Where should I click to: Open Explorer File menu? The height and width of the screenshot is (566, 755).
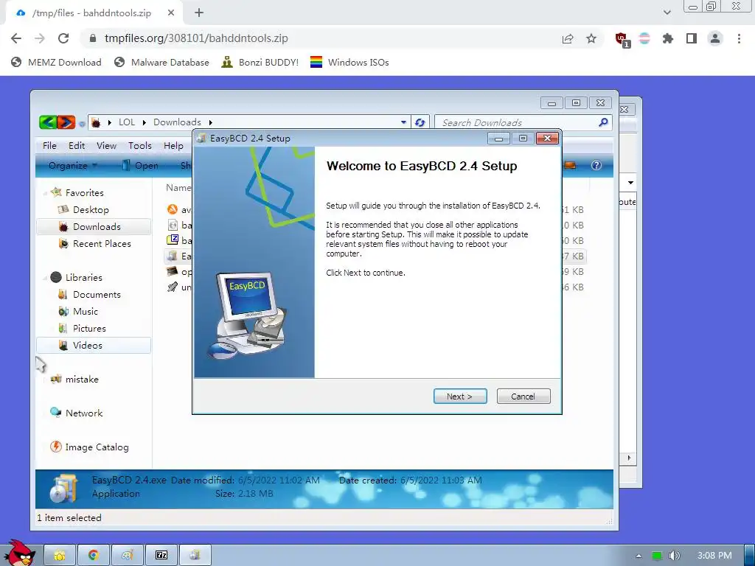tap(49, 145)
